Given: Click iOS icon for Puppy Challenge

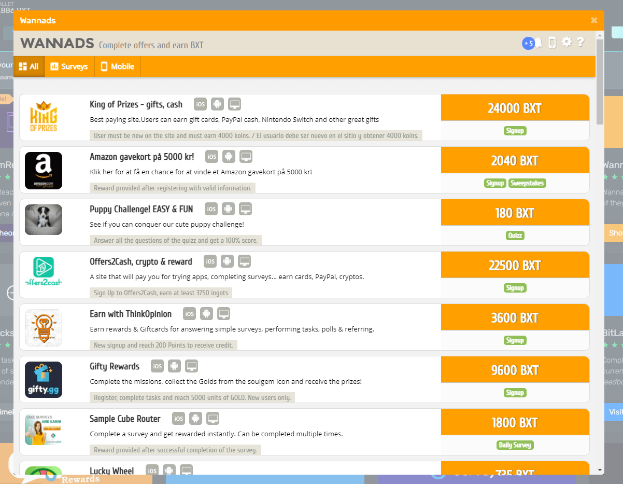Looking at the screenshot, I should point(211,209).
